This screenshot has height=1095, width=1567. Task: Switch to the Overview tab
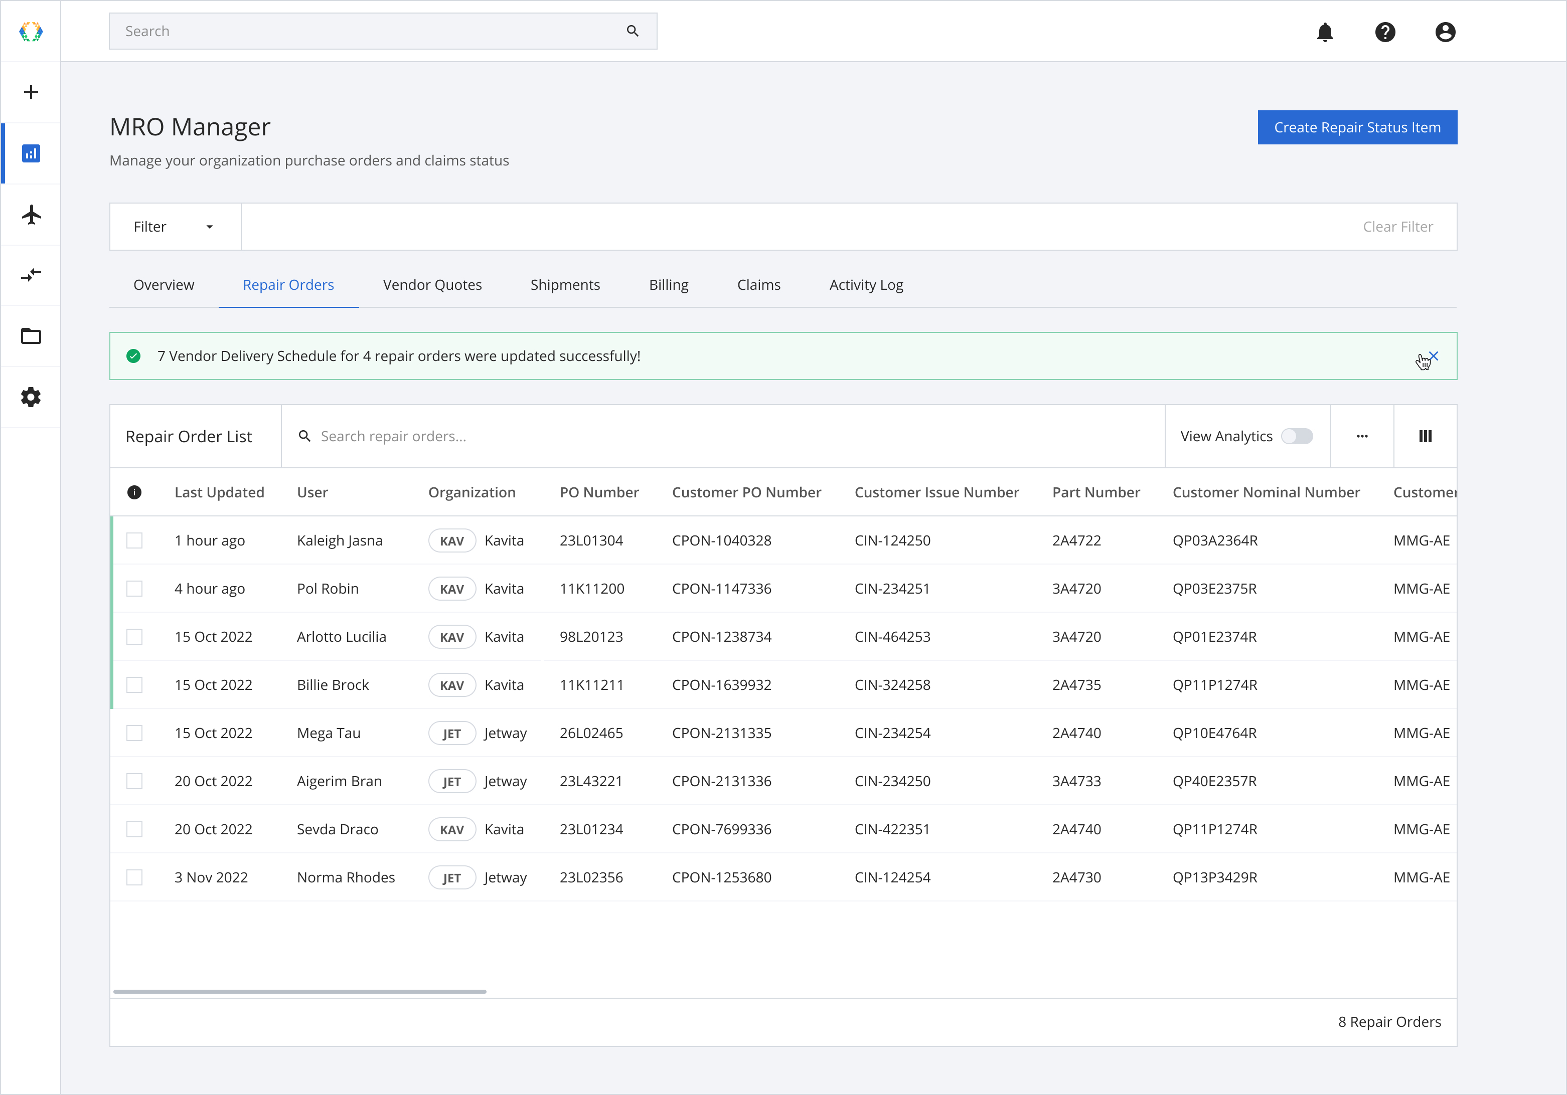(x=164, y=284)
